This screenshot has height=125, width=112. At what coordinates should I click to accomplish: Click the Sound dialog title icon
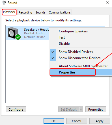click(4, 3)
